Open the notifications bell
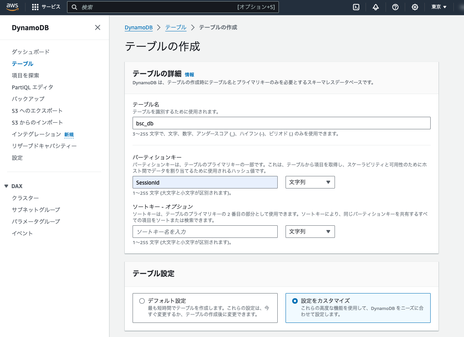The width and height of the screenshot is (464, 337). click(375, 7)
